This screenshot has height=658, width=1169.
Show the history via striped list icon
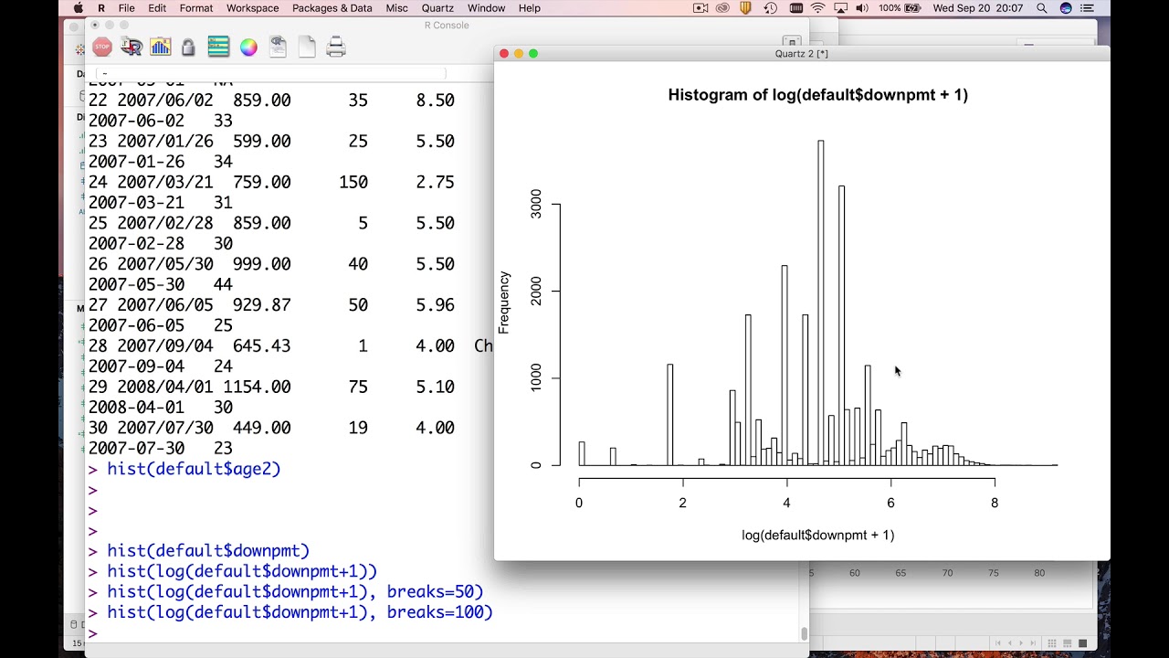[x=218, y=47]
